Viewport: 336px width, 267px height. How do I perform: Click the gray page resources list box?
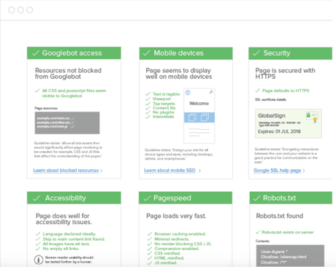[x=67, y=123]
